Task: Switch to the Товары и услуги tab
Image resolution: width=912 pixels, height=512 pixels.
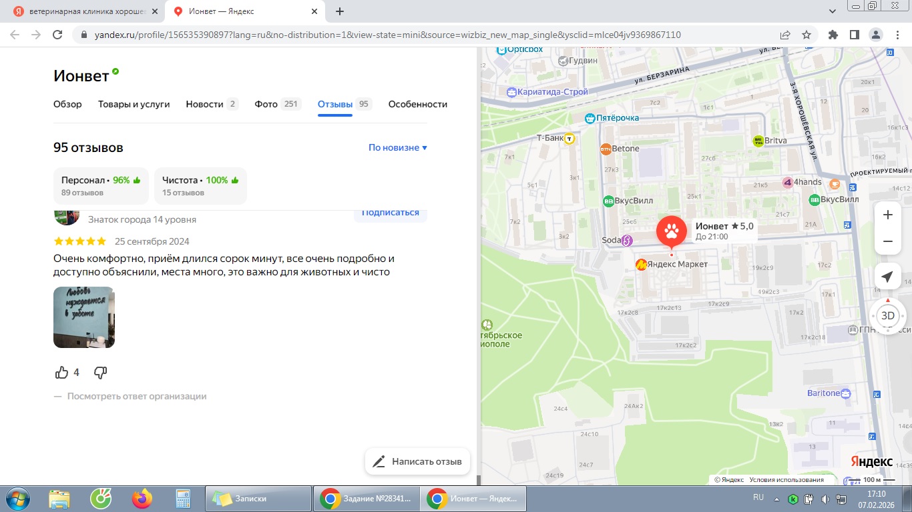Action: [134, 104]
